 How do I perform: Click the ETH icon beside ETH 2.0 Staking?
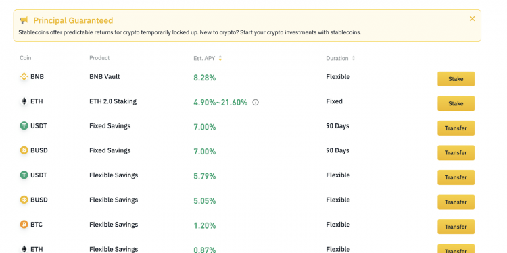click(x=24, y=101)
